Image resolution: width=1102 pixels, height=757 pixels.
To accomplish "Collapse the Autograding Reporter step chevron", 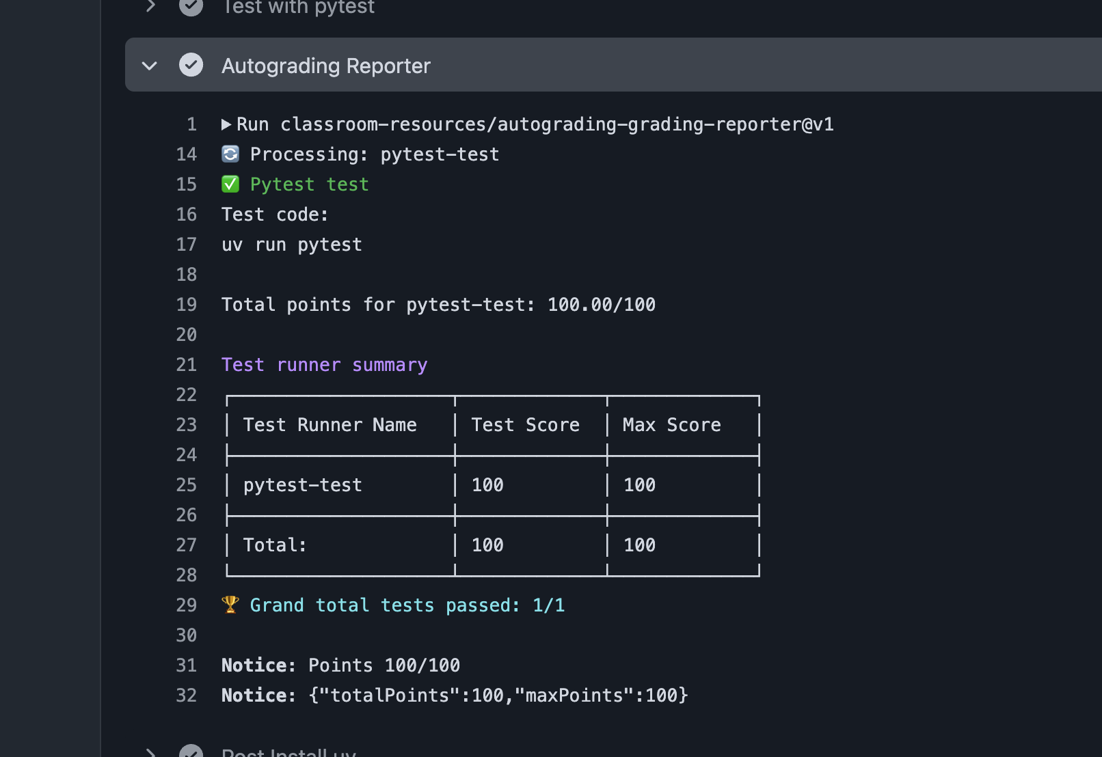I will coord(150,66).
